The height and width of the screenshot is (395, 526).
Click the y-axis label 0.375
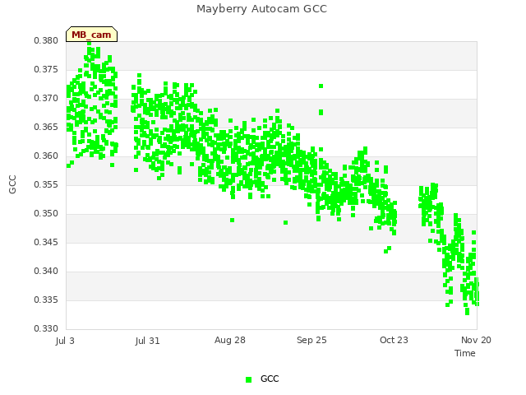[46, 69]
